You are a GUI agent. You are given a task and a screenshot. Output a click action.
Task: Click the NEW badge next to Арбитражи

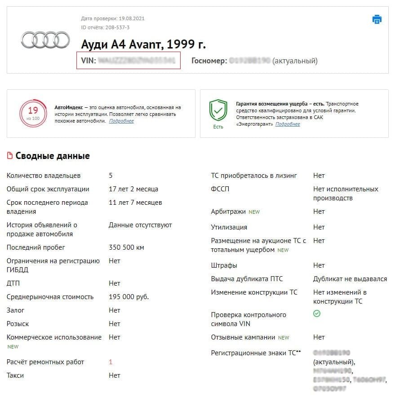[x=254, y=212]
